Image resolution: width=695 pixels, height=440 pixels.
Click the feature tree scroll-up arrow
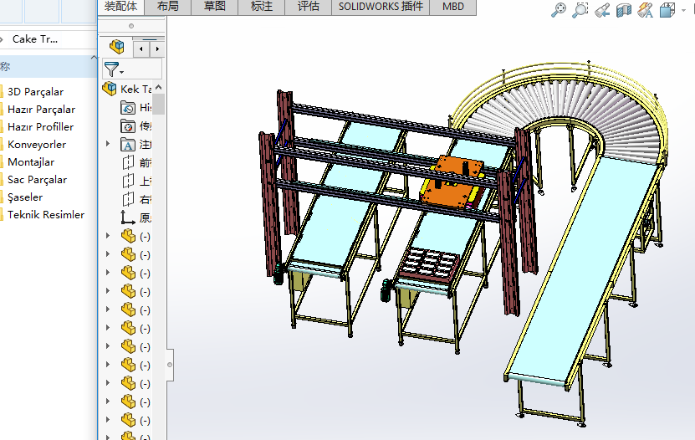(158, 89)
